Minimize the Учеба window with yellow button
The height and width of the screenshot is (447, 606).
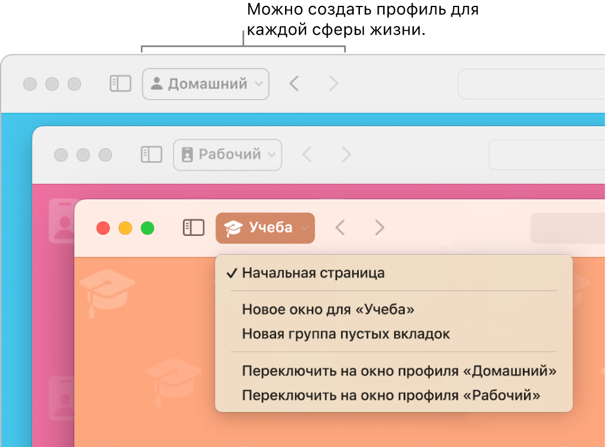click(125, 228)
